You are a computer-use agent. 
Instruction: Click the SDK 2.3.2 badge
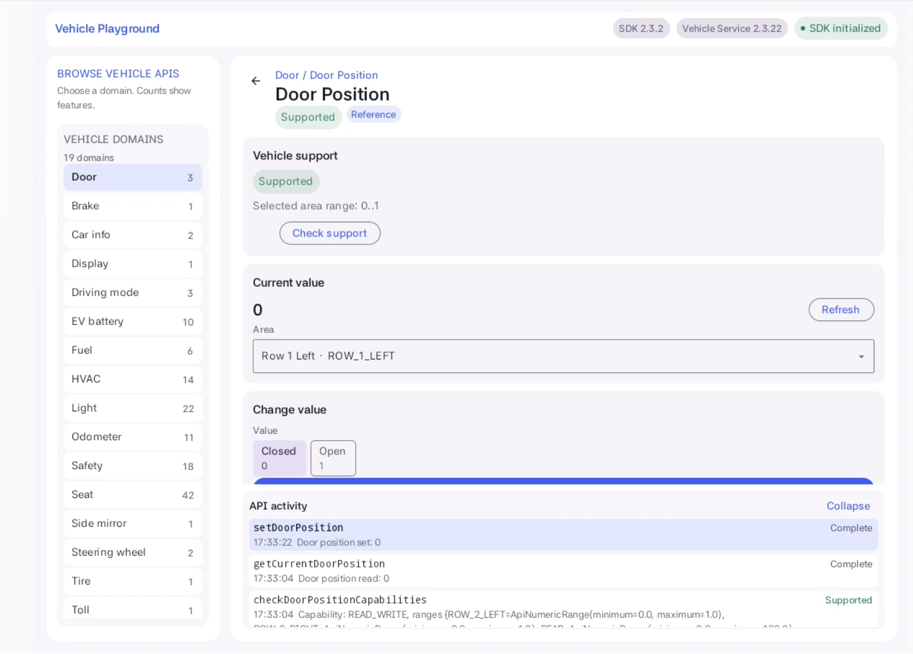pos(641,28)
